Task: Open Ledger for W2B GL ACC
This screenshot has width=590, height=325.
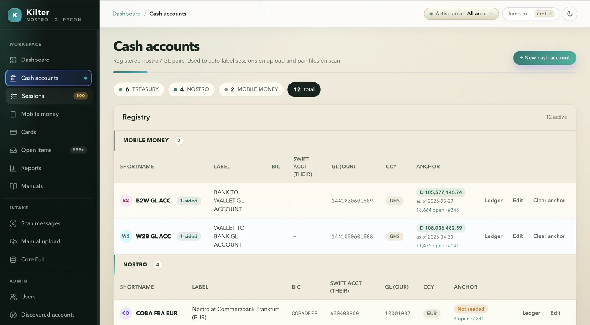Action: [493, 236]
